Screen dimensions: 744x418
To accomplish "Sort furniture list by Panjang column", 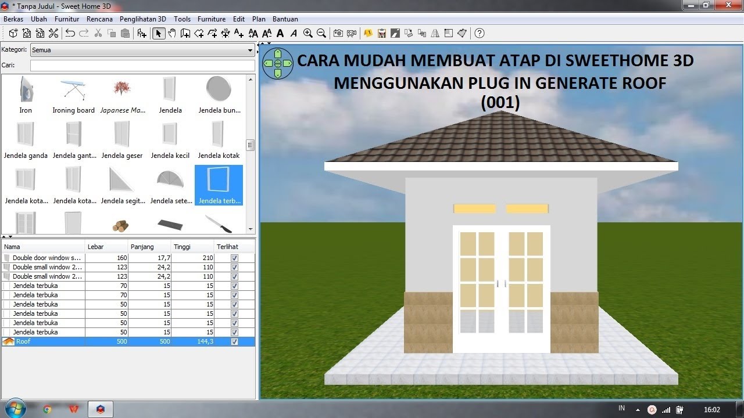I will 149,247.
